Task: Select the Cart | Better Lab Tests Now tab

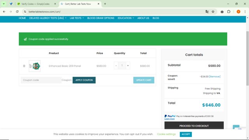Action: [78, 4]
